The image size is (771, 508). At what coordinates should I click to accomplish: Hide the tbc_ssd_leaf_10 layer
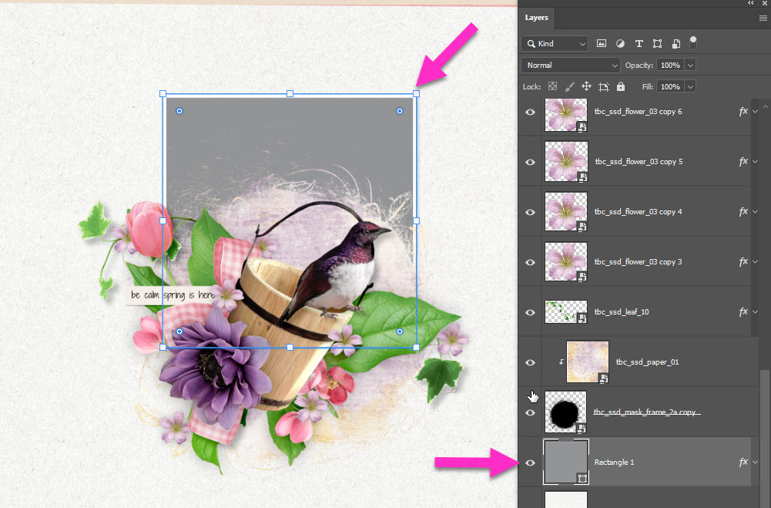pos(530,312)
